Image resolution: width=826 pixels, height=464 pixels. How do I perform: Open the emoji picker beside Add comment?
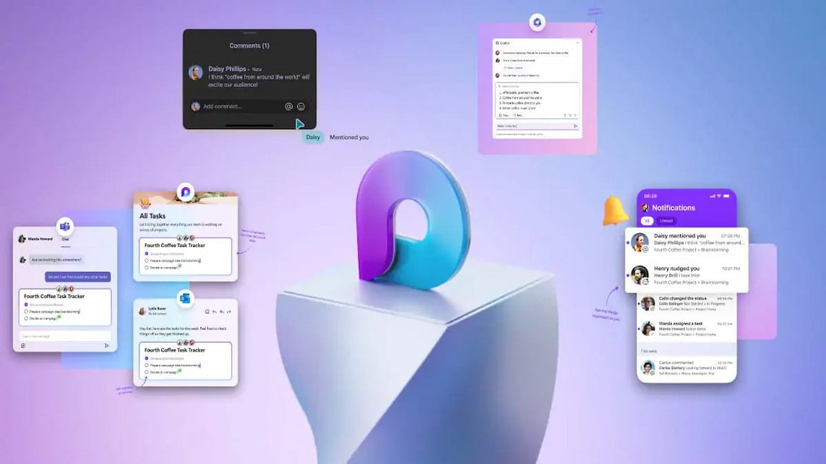click(x=301, y=106)
